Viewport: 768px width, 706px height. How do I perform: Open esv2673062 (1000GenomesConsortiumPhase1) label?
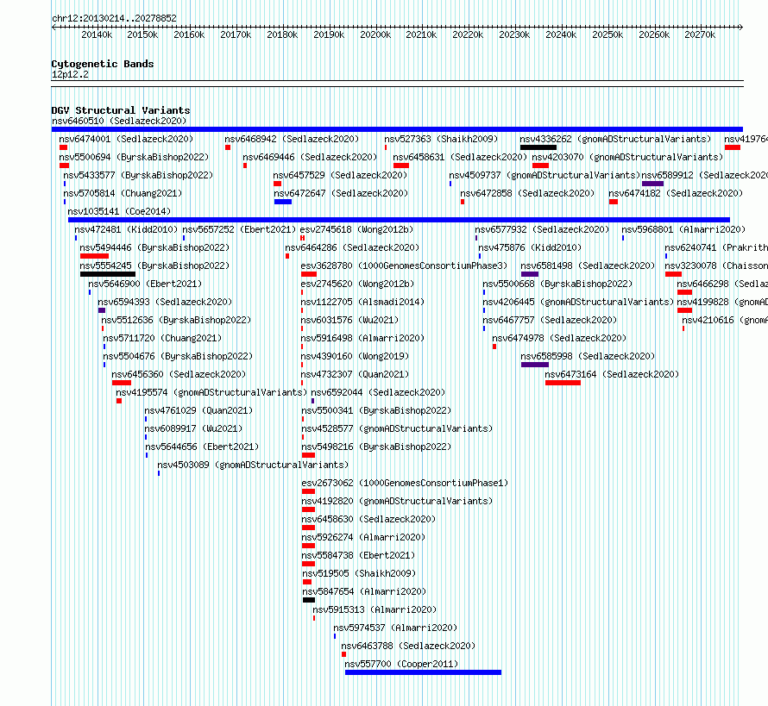tap(405, 483)
